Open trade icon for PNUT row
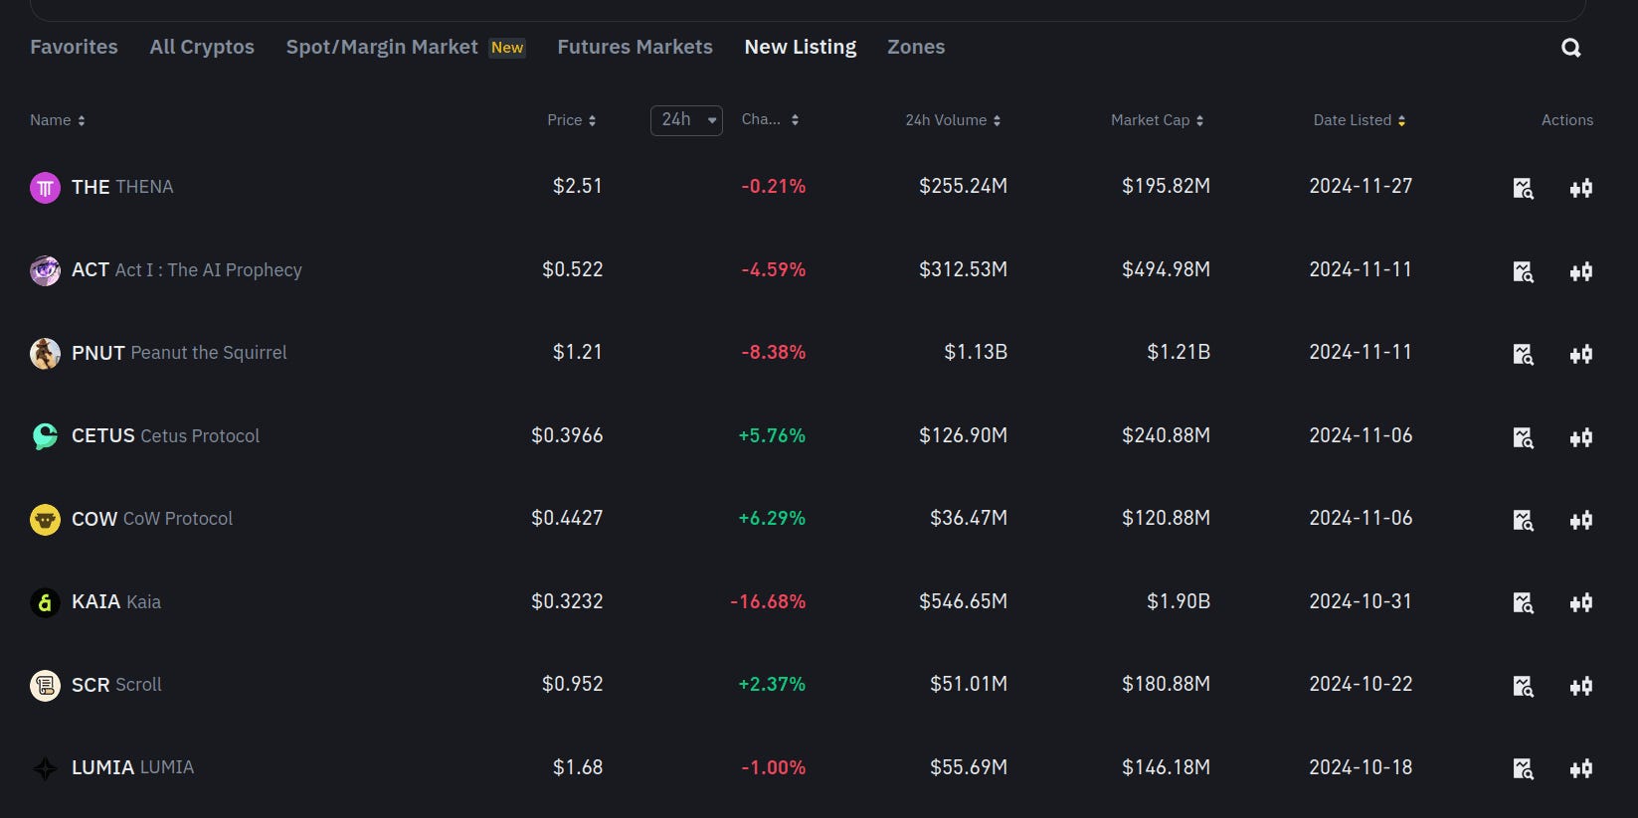The width and height of the screenshot is (1638, 818). 1581,354
